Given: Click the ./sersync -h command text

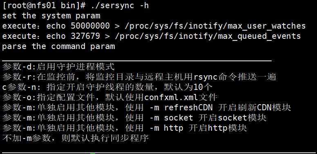Looking at the screenshot, I should [120, 6].
